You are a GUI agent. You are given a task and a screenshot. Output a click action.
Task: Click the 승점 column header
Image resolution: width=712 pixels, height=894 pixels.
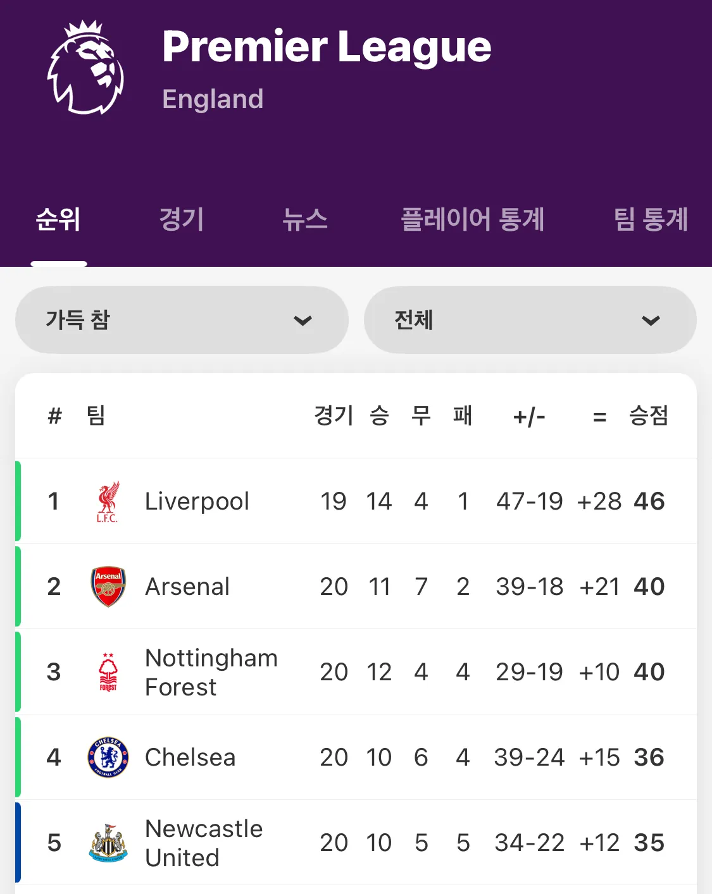coord(649,416)
